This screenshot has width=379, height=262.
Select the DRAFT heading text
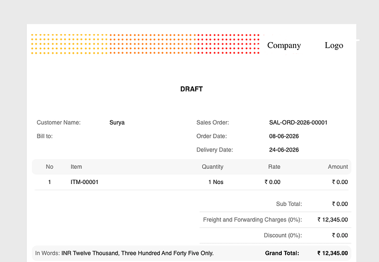pos(192,89)
